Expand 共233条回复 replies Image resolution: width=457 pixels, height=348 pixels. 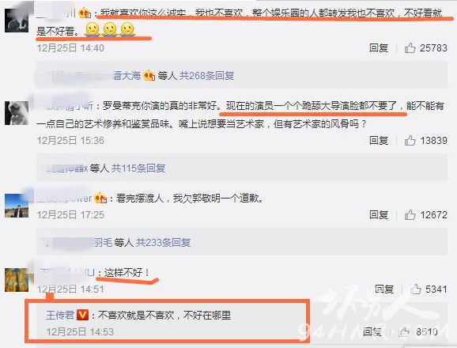[x=164, y=243]
